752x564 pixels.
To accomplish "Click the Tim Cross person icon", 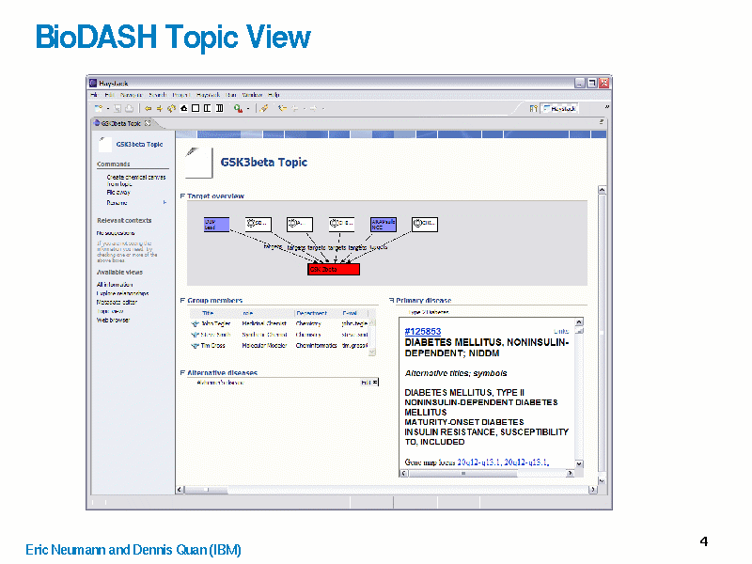I will click(x=195, y=345).
